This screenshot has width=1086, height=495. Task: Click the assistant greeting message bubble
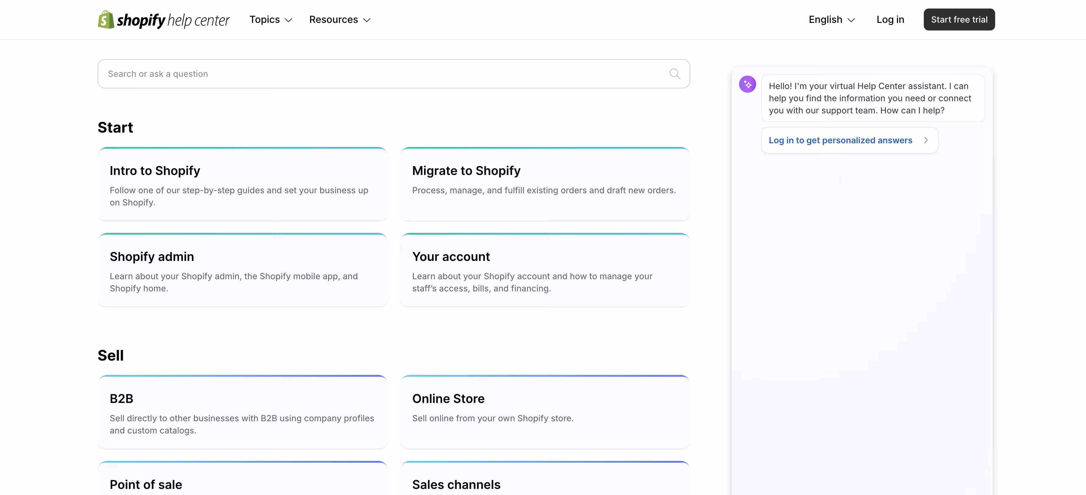point(873,98)
